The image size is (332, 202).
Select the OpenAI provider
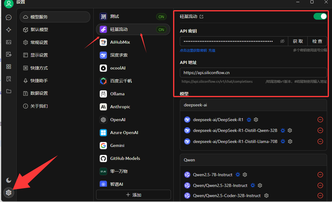coord(133,120)
